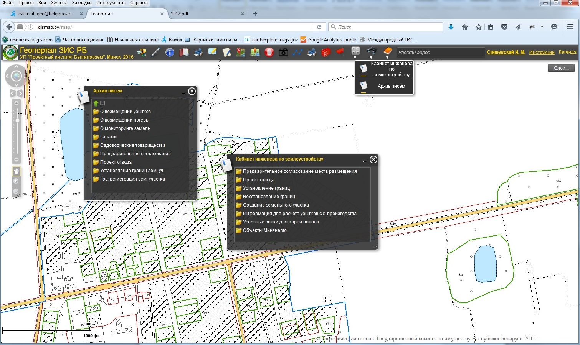Click the red Lego bricks icon
This screenshot has height=345, width=580.
(x=326, y=53)
